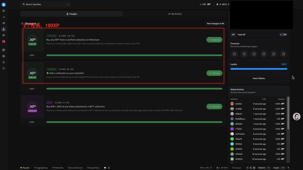The image size is (303, 170).
Task: Open the Terms of Service link
Action: 75,168
